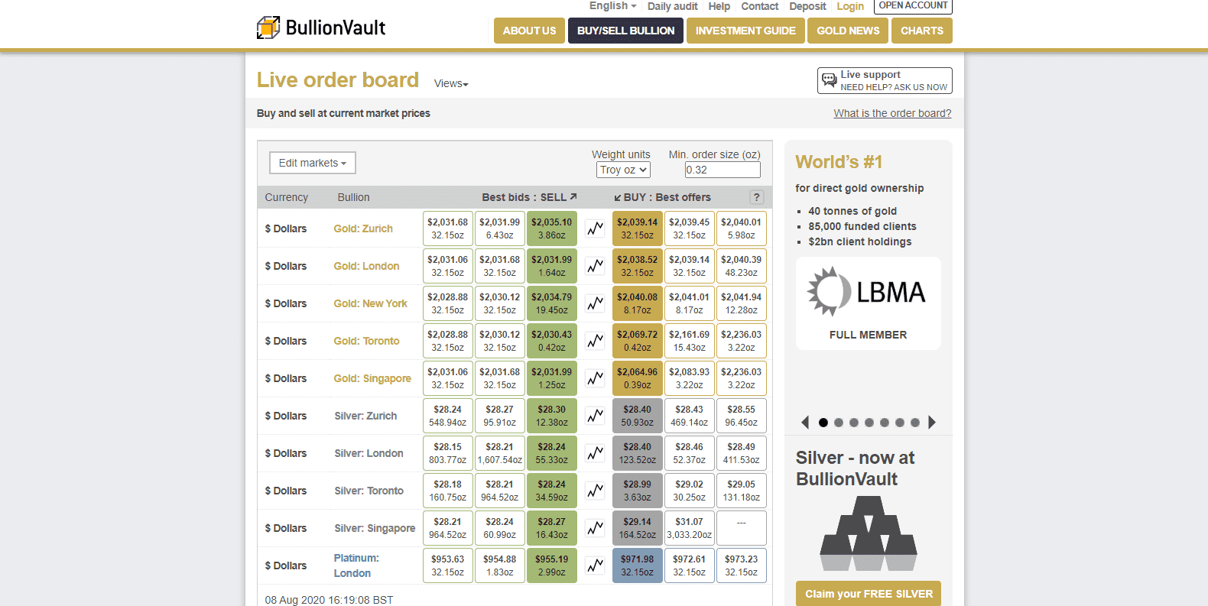Open chart icon for Gold: Singapore row
This screenshot has height=606, width=1208.
[x=595, y=378]
